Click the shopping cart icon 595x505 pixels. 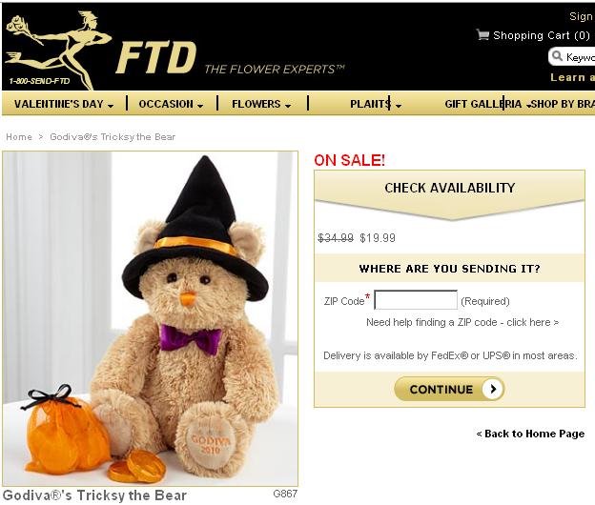(x=482, y=35)
